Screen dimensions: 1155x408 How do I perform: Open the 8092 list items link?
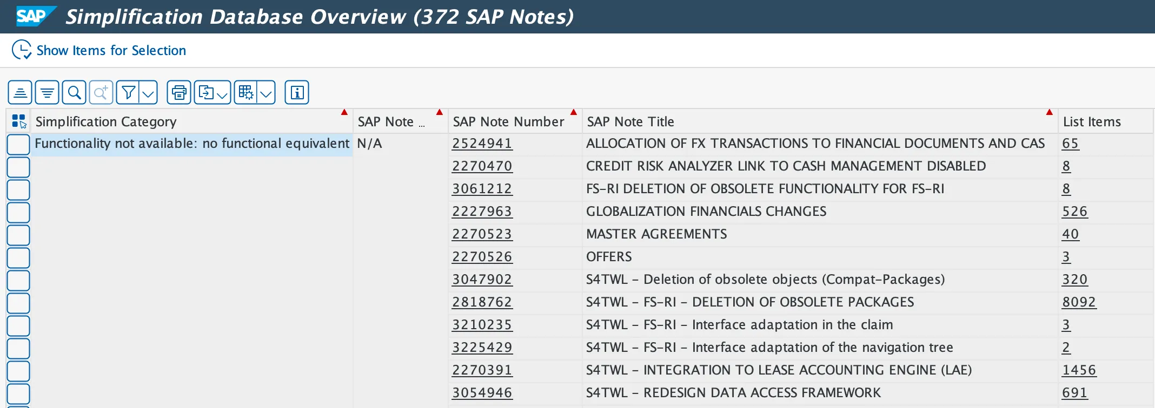click(1079, 302)
